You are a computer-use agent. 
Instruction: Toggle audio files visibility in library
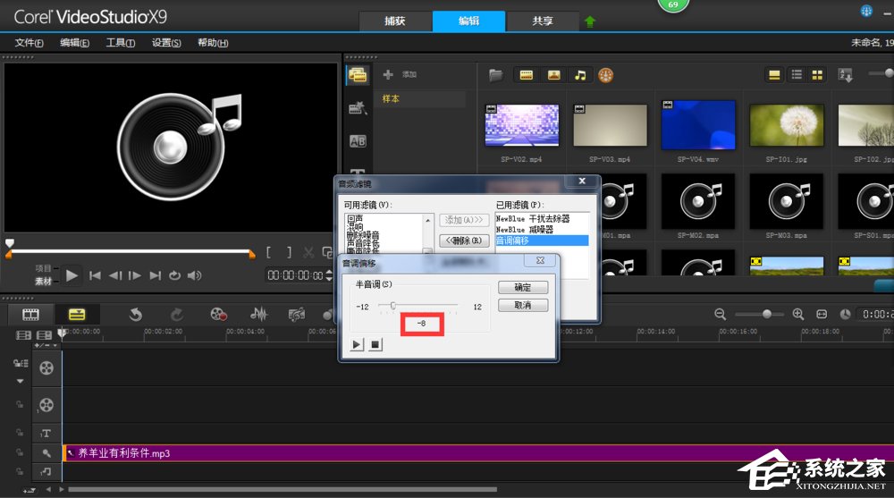[x=580, y=75]
